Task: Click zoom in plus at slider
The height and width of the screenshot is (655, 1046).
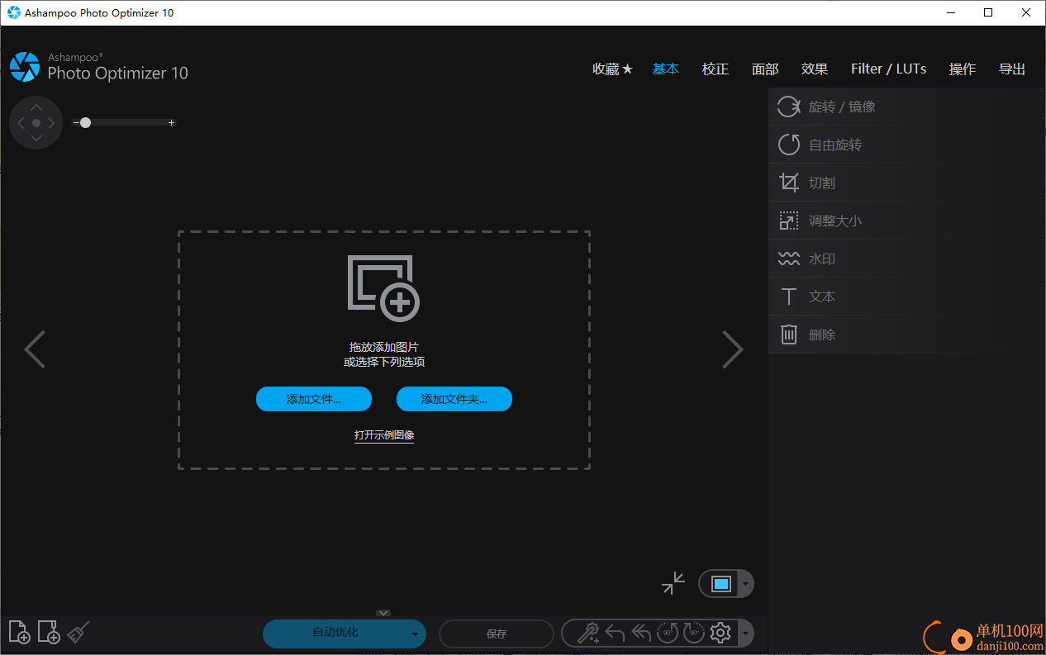Action: (171, 122)
